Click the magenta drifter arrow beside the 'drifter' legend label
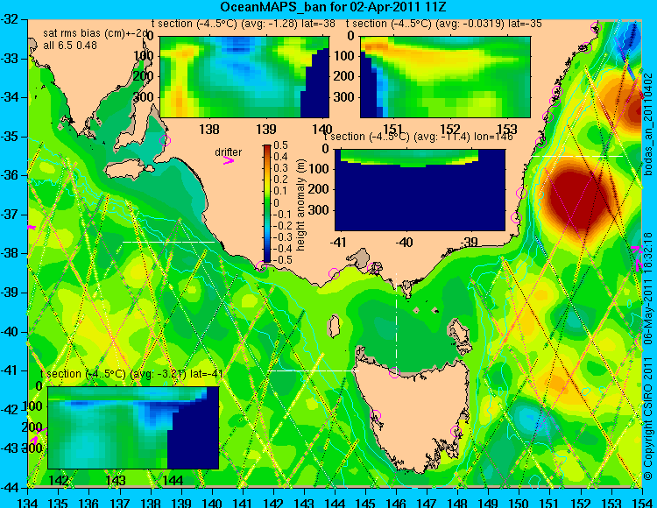 (228, 160)
